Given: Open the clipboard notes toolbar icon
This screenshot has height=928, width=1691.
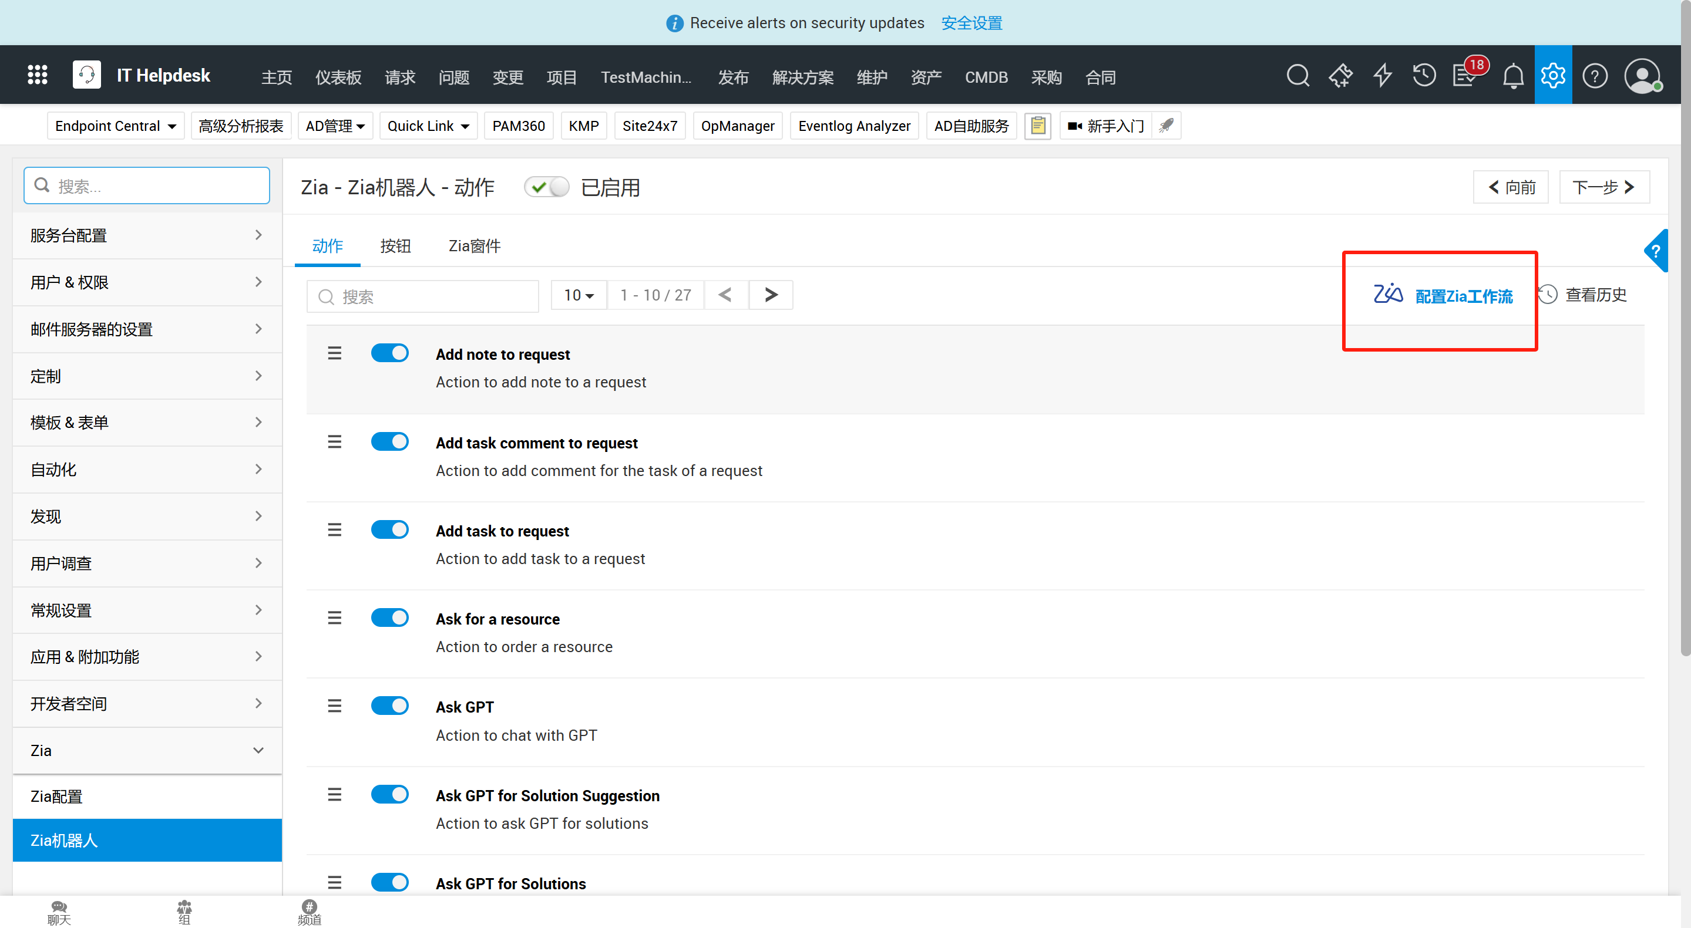Looking at the screenshot, I should coord(1037,126).
